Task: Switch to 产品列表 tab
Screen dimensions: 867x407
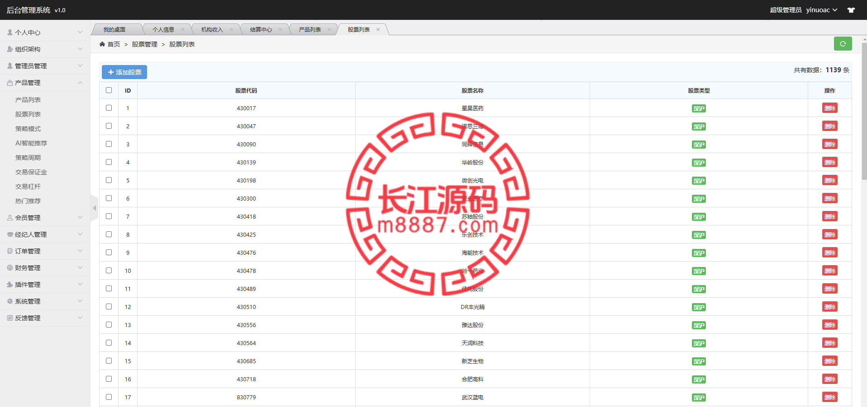Action: [x=310, y=29]
